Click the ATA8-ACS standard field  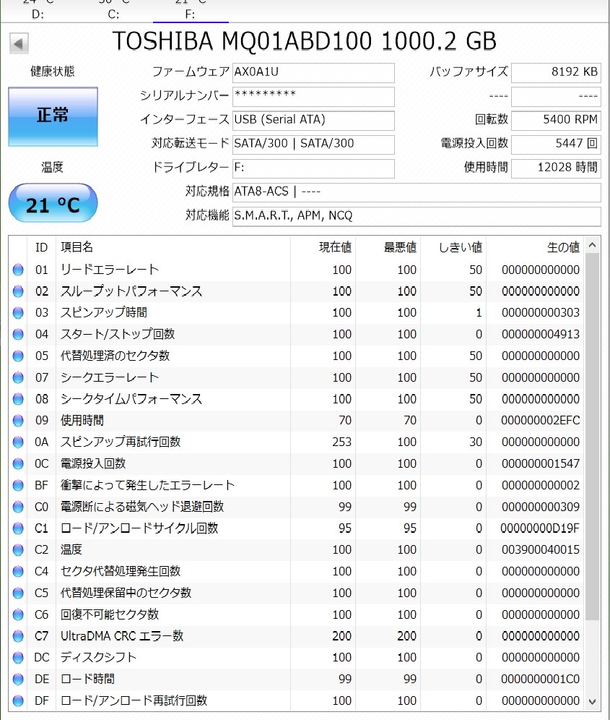417,192
